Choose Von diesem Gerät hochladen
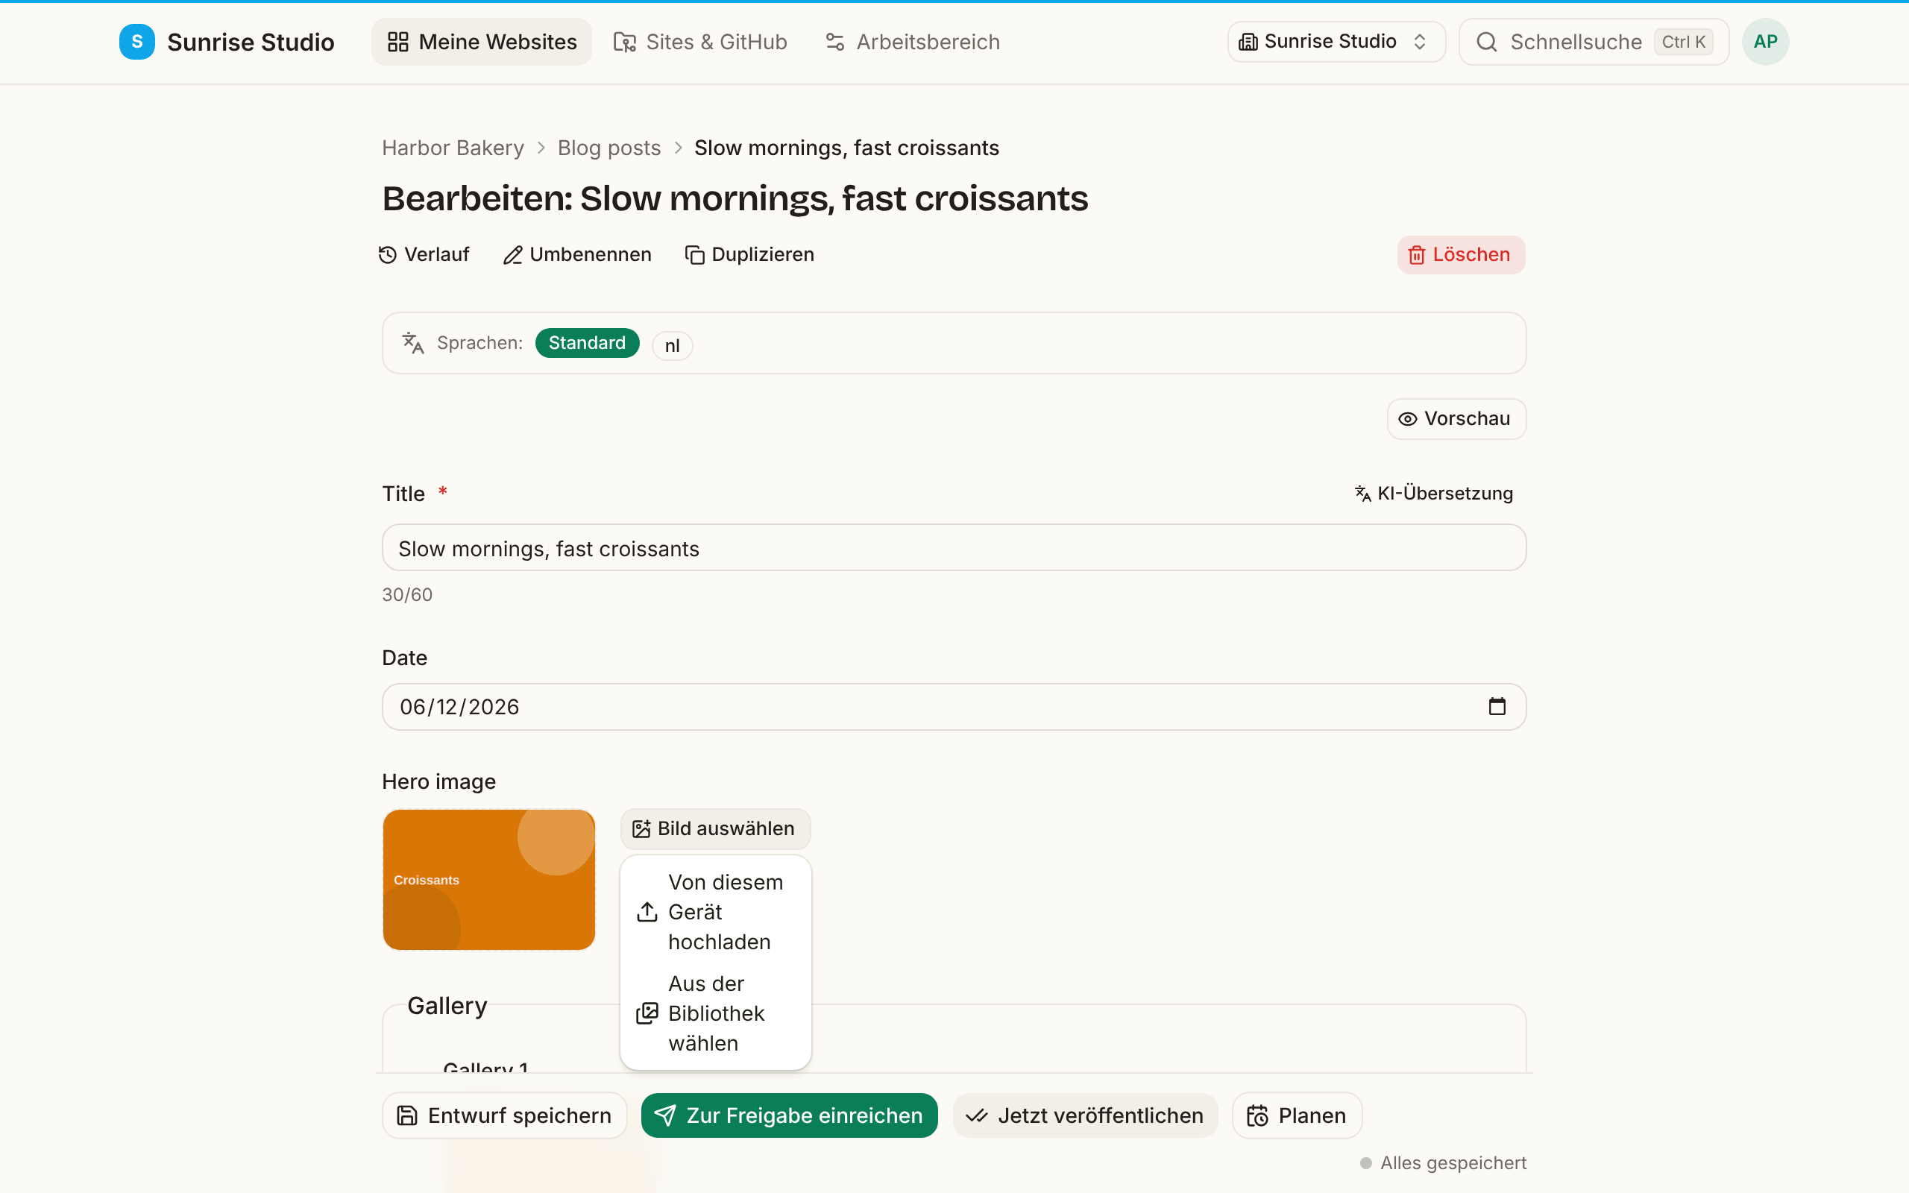Viewport: 1909px width, 1193px height. point(714,912)
